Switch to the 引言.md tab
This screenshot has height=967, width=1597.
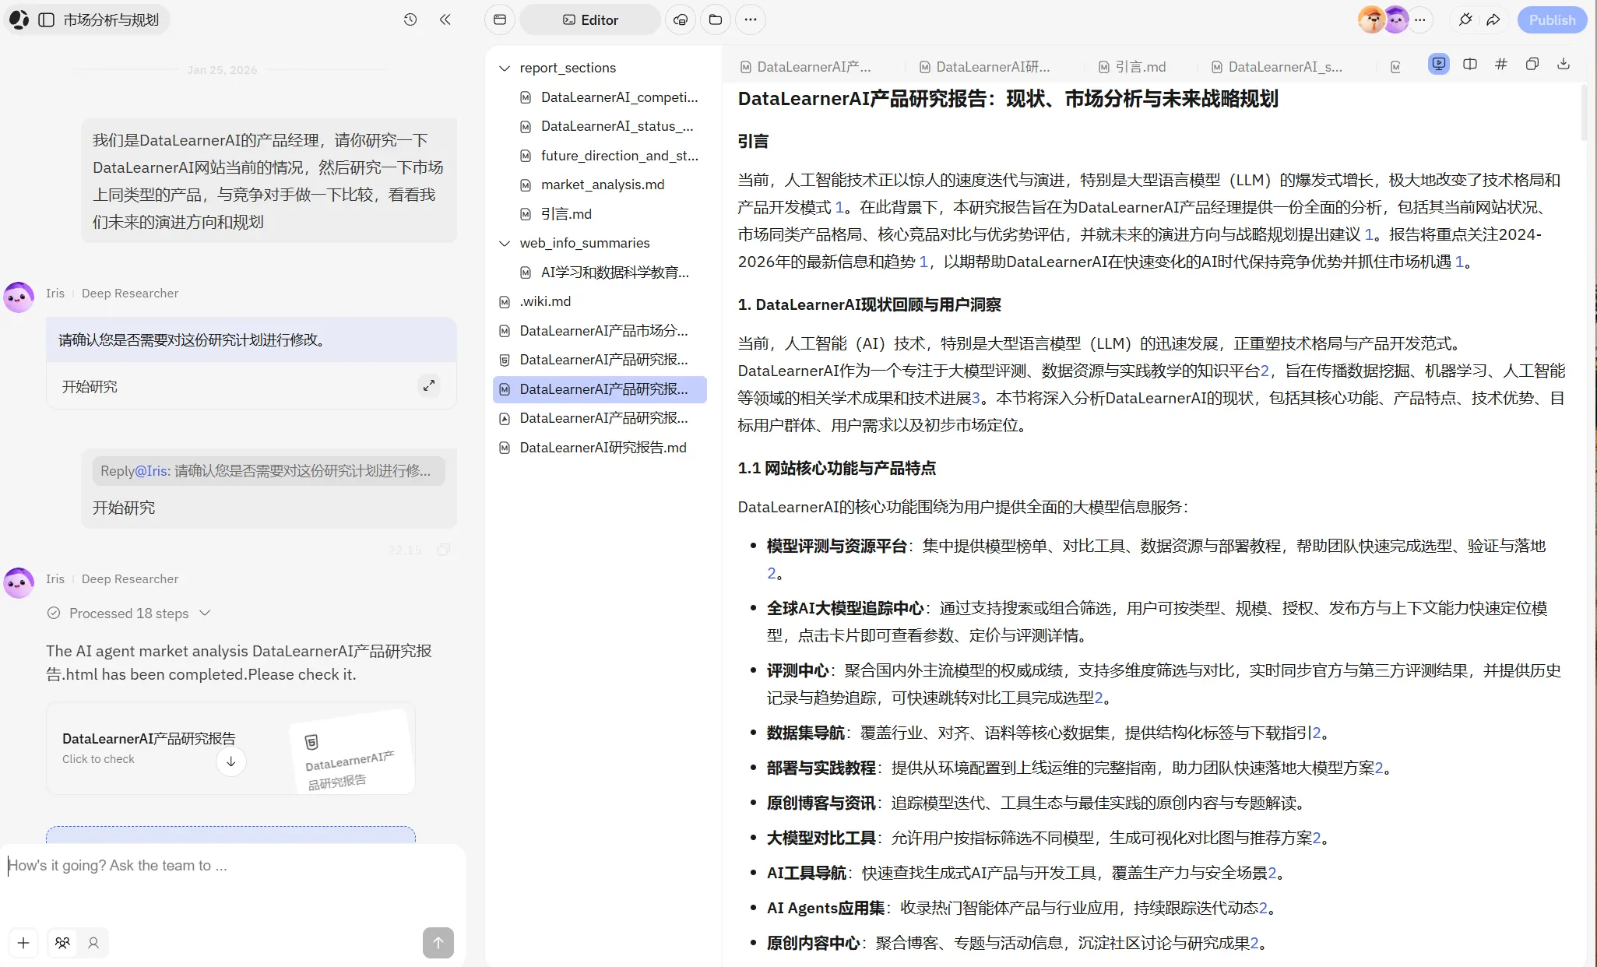1133,67
